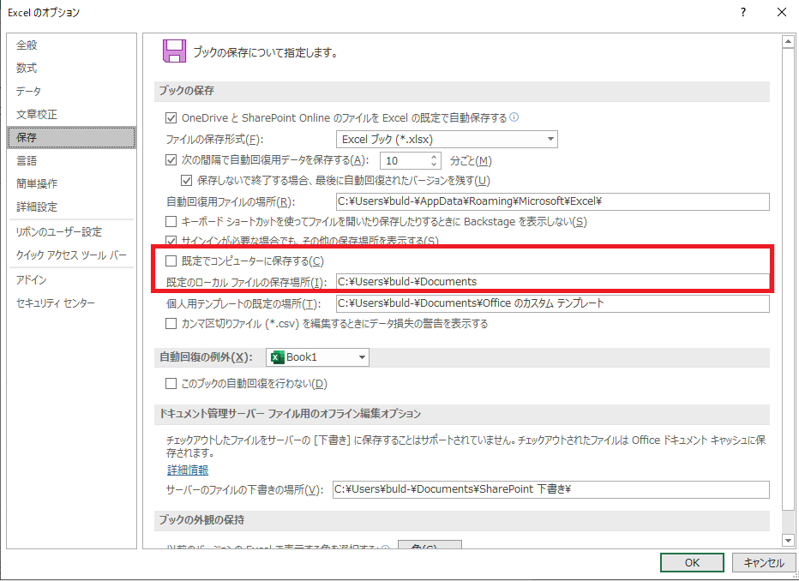Image resolution: width=799 pixels, height=581 pixels.
Task: Select アドイン category
Action: click(x=72, y=280)
